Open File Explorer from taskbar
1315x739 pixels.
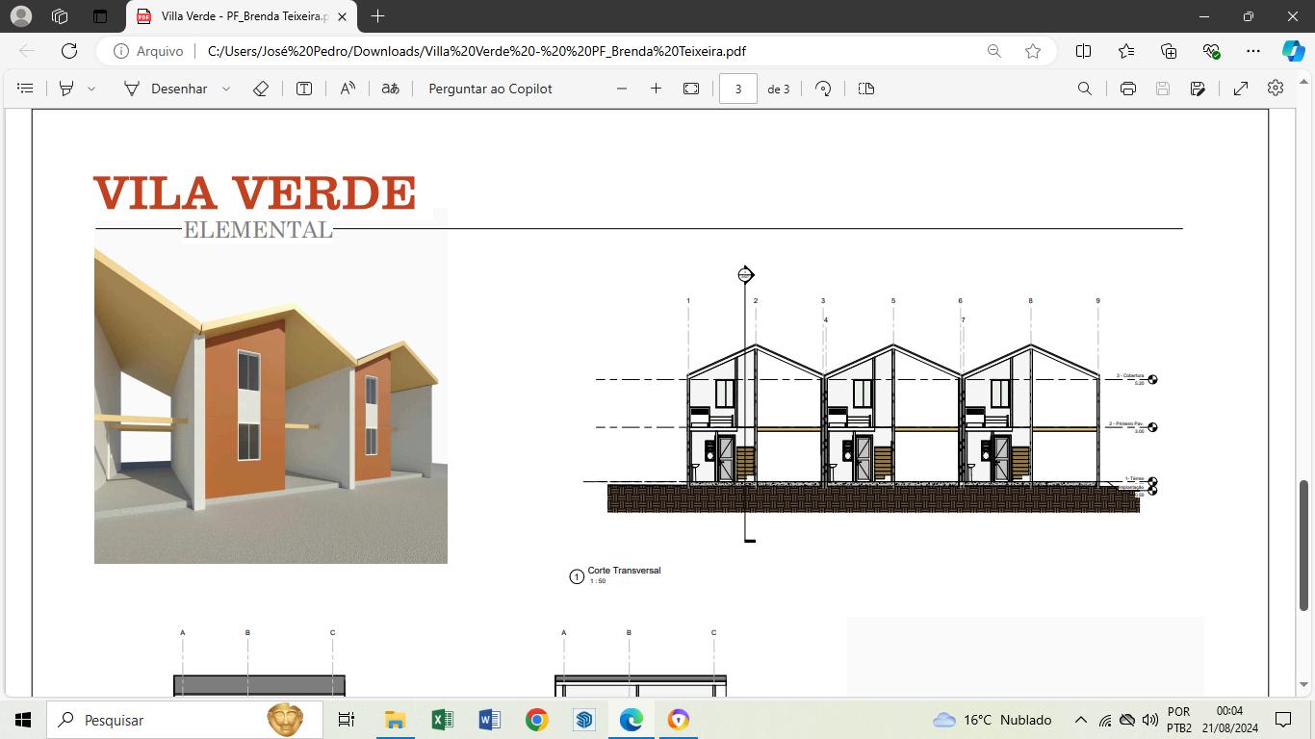click(x=395, y=720)
